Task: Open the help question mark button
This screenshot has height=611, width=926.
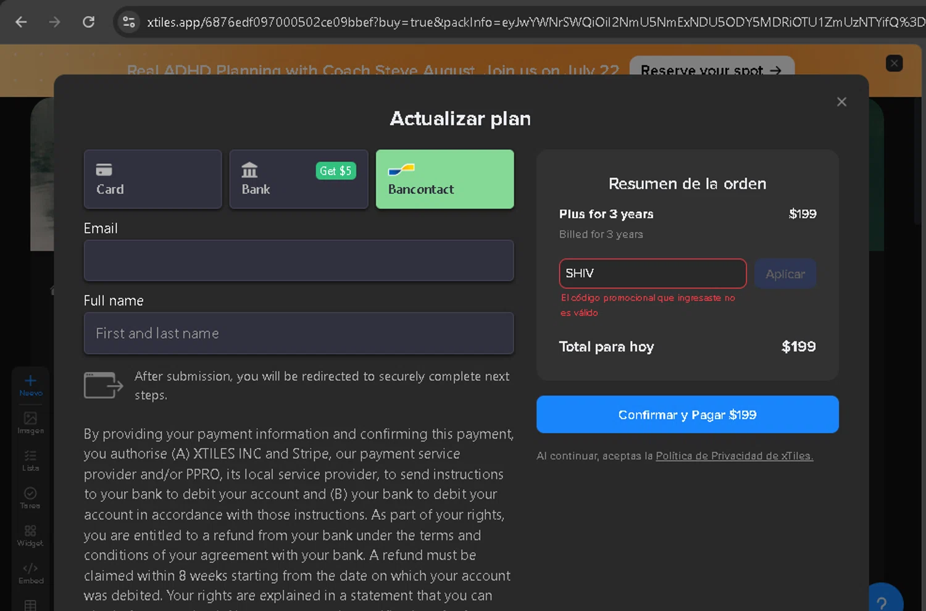Action: 882,603
